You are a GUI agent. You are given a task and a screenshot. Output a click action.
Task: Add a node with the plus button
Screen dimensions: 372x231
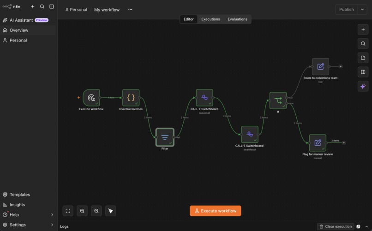[363, 30]
